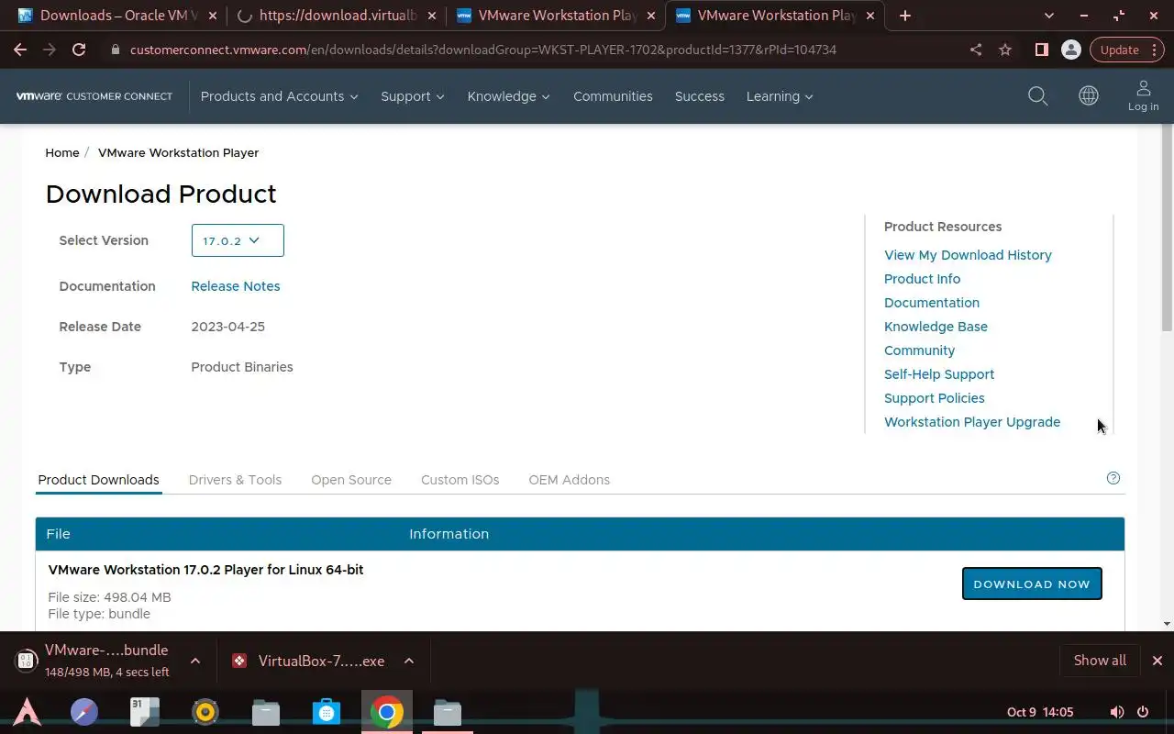Reload the page with refresh icon
This screenshot has height=734, width=1174.
point(79,50)
